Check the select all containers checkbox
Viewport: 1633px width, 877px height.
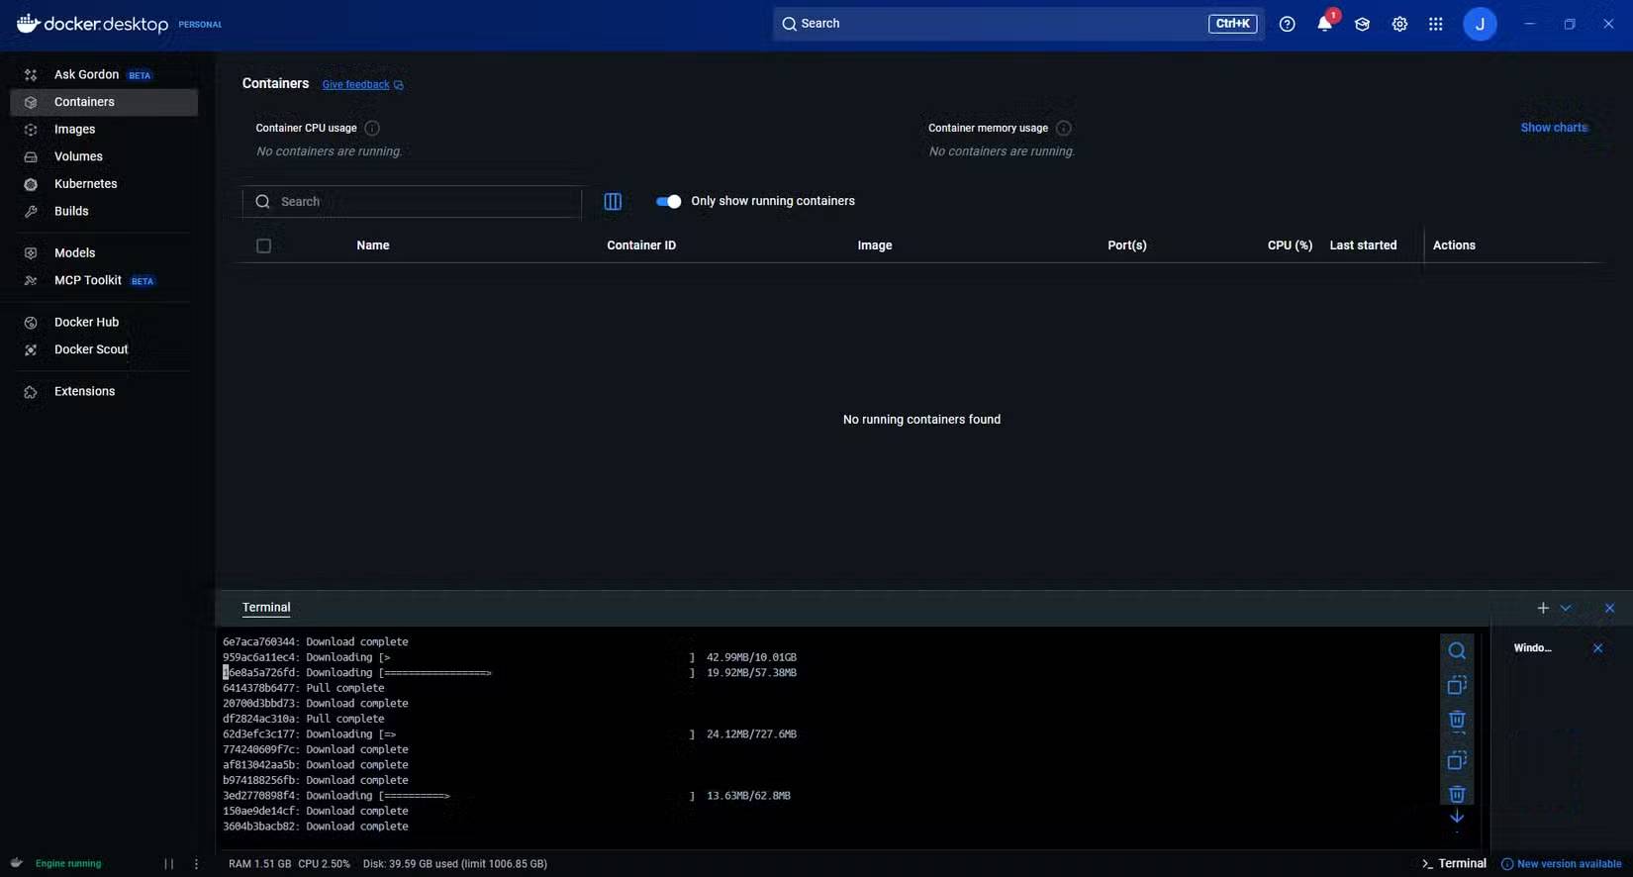pos(263,245)
